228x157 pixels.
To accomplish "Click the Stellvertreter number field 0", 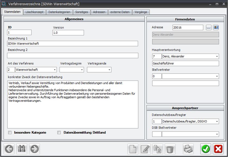I will point(157,76).
